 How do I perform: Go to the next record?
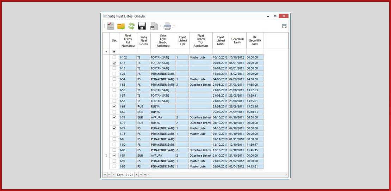136,175
